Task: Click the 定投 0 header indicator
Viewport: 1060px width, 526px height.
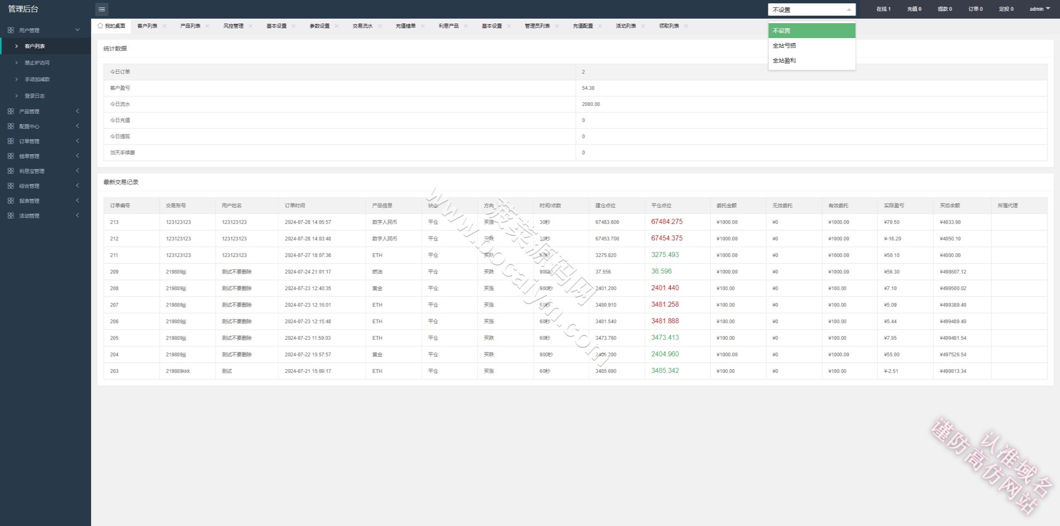Action: coord(1006,9)
